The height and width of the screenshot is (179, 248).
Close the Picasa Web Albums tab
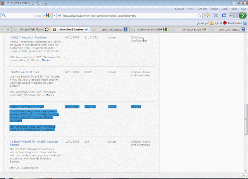(x=15, y=29)
